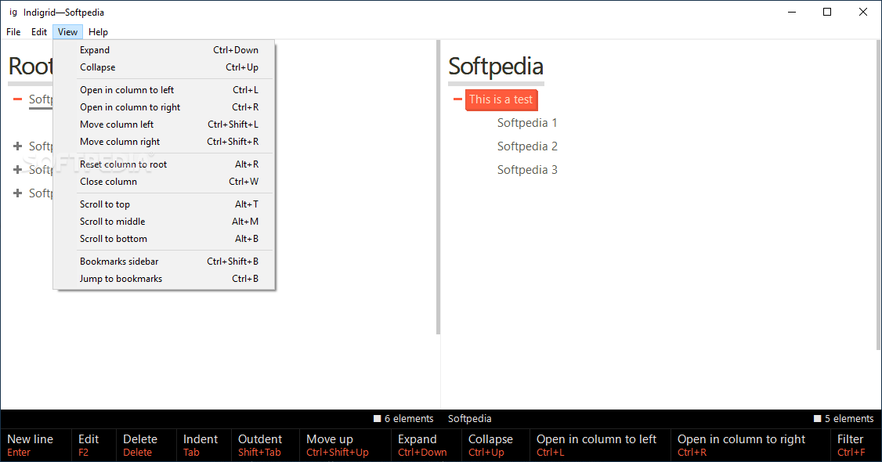The width and height of the screenshot is (882, 462).
Task: Select Open in column to left menu entry
Action: pyautogui.click(x=164, y=90)
